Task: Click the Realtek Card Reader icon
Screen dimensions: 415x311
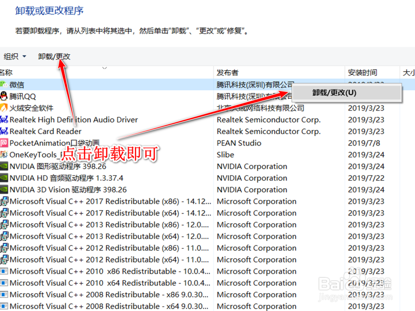Action: pyautogui.click(x=4, y=131)
